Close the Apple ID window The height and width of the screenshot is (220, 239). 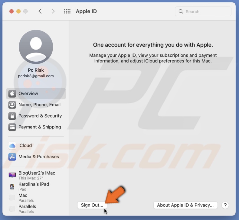(11, 11)
